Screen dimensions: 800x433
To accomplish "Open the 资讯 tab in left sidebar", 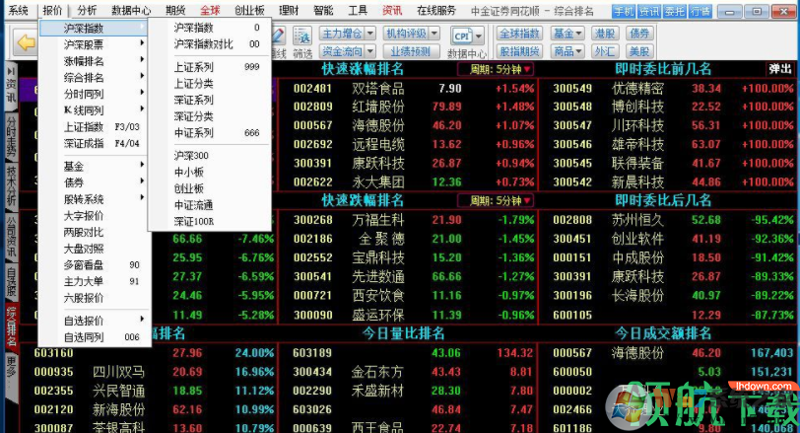I will [x=11, y=91].
